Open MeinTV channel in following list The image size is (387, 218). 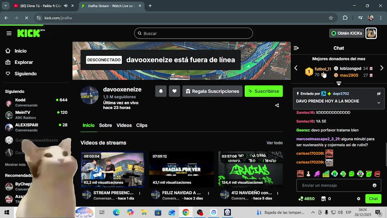click(36, 115)
